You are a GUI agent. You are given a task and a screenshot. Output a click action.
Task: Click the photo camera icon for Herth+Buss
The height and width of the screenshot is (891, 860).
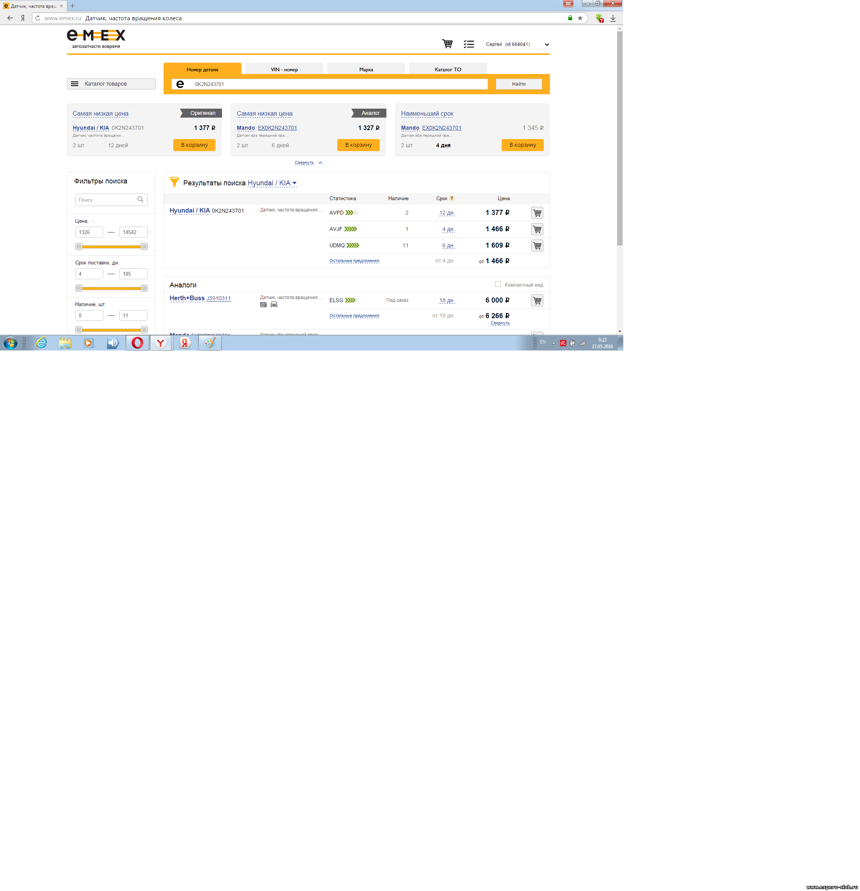click(x=263, y=305)
